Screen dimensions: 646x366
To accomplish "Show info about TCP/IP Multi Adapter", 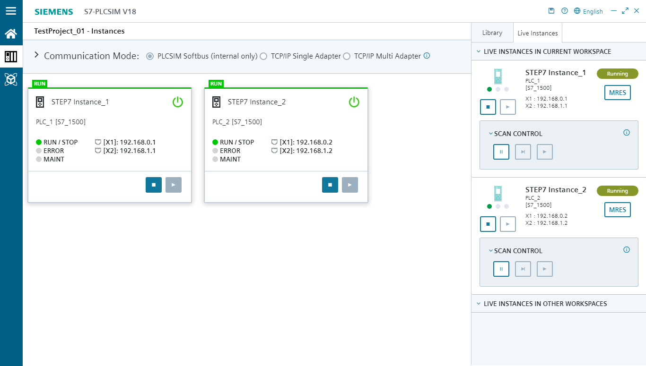I will tap(427, 56).
